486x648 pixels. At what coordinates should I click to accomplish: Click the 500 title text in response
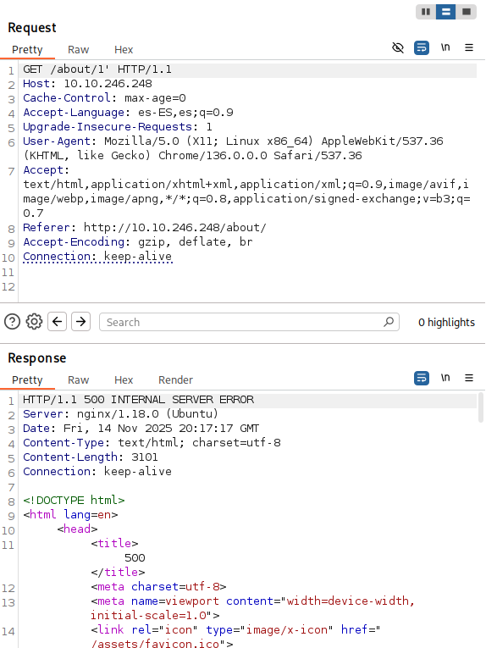click(x=135, y=558)
